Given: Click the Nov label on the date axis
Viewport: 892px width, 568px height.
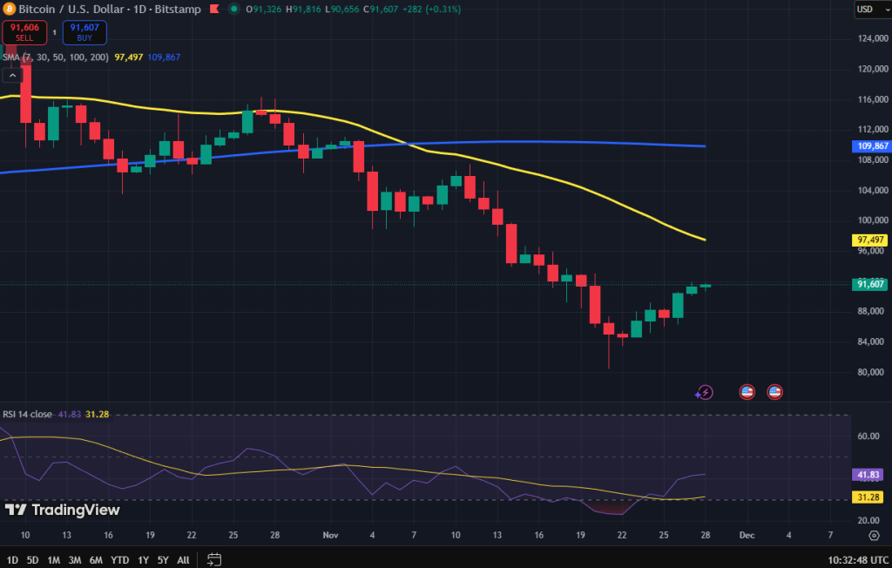Looking at the screenshot, I should click(330, 535).
